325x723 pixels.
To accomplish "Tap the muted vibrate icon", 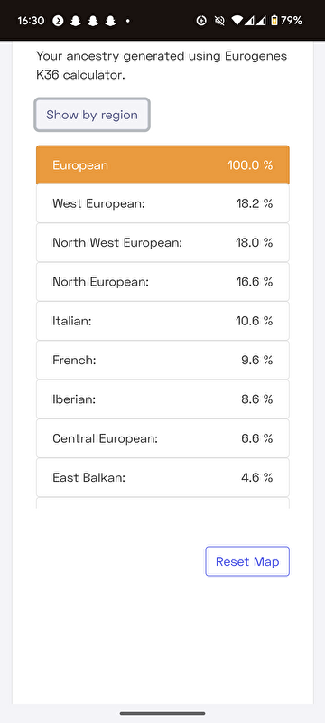I will [219, 21].
